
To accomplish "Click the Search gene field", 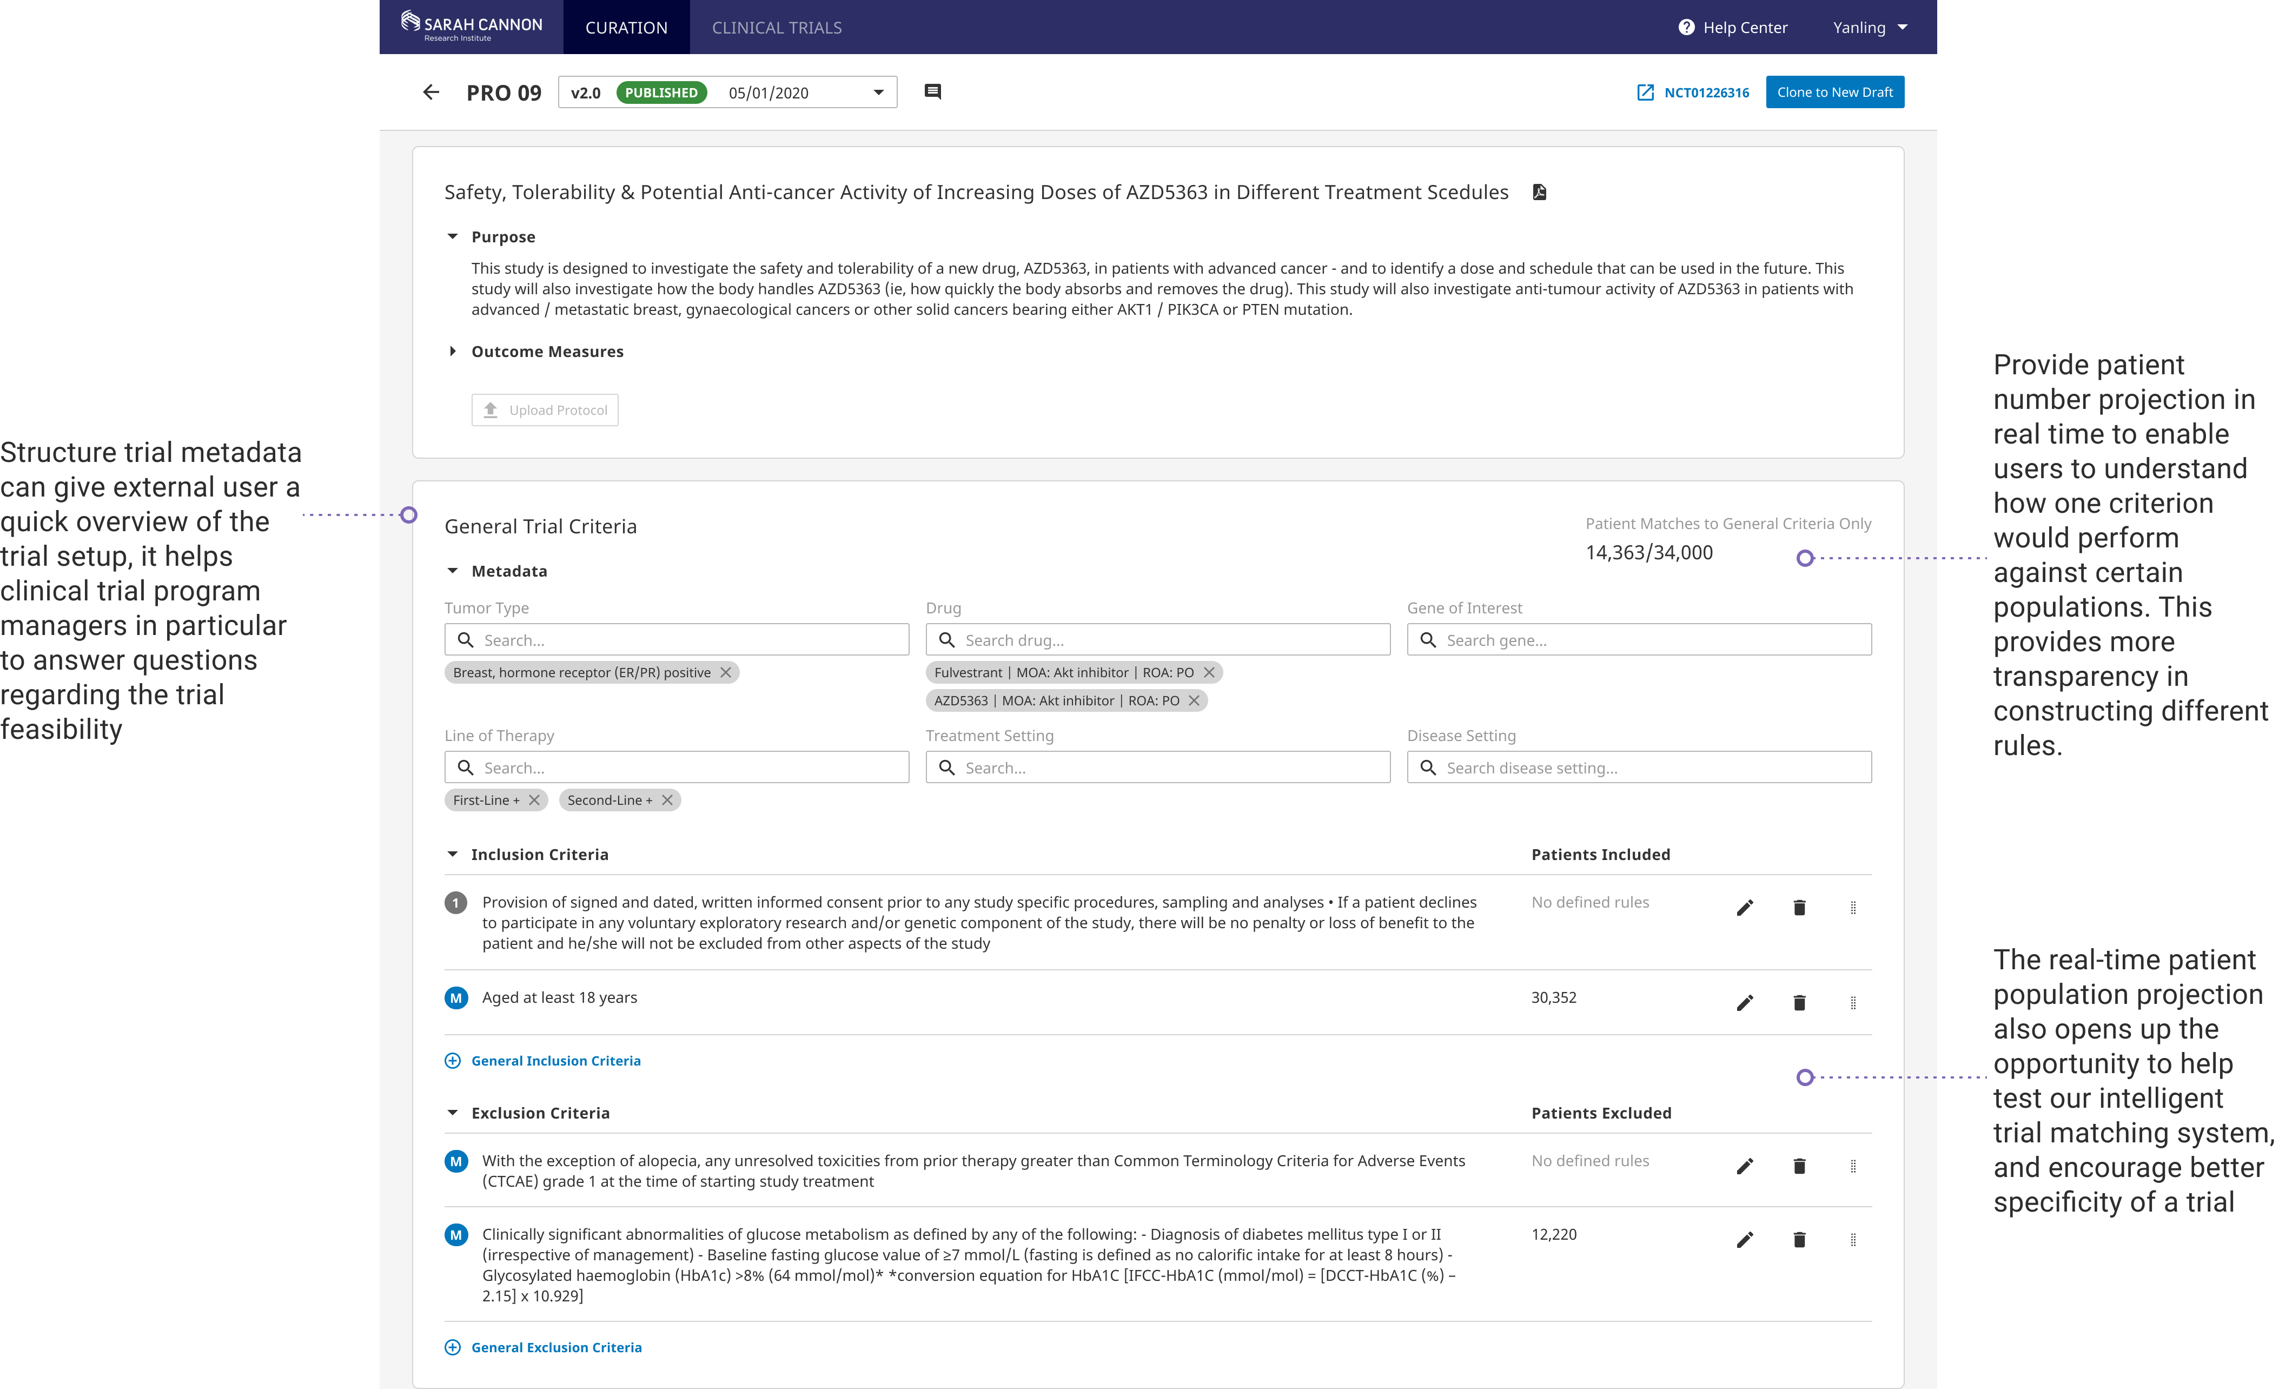I will [1639, 640].
